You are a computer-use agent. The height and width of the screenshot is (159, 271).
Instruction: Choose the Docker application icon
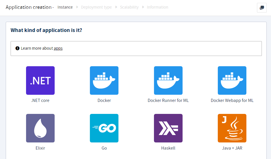pyautogui.click(x=104, y=80)
